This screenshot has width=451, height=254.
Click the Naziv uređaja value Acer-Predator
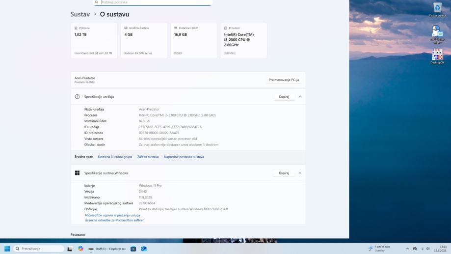[x=149, y=110]
